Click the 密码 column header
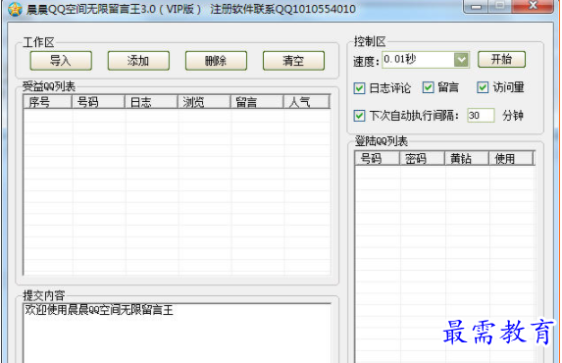The height and width of the screenshot is (363, 562). coord(422,158)
